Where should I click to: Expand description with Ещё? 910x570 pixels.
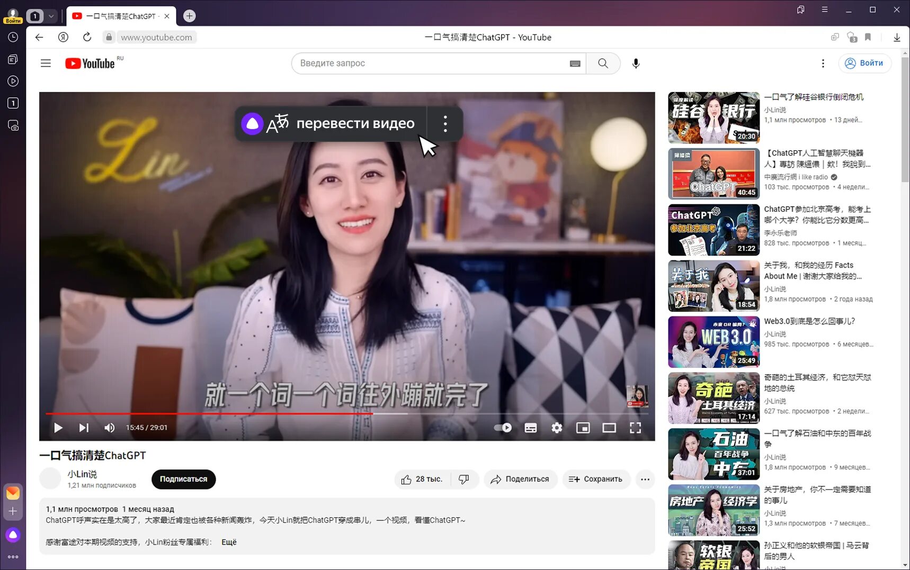point(229,542)
